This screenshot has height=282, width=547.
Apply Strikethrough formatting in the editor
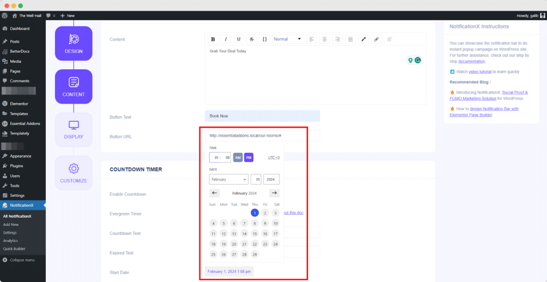(x=252, y=40)
